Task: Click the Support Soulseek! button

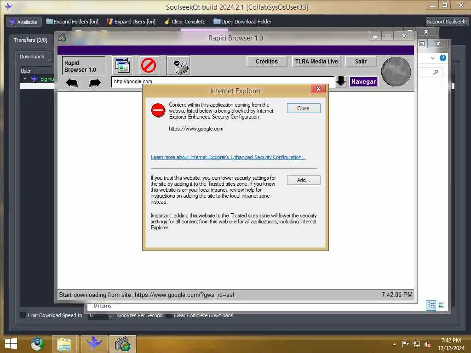Action: pyautogui.click(x=446, y=22)
